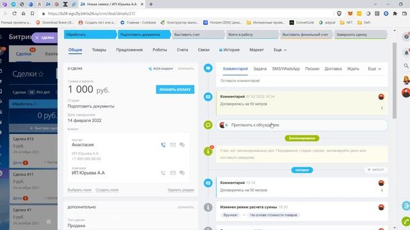Open Сделка #11 card in background list
Image resolution: width=410 pixels, height=230 pixels.
pos(33,187)
